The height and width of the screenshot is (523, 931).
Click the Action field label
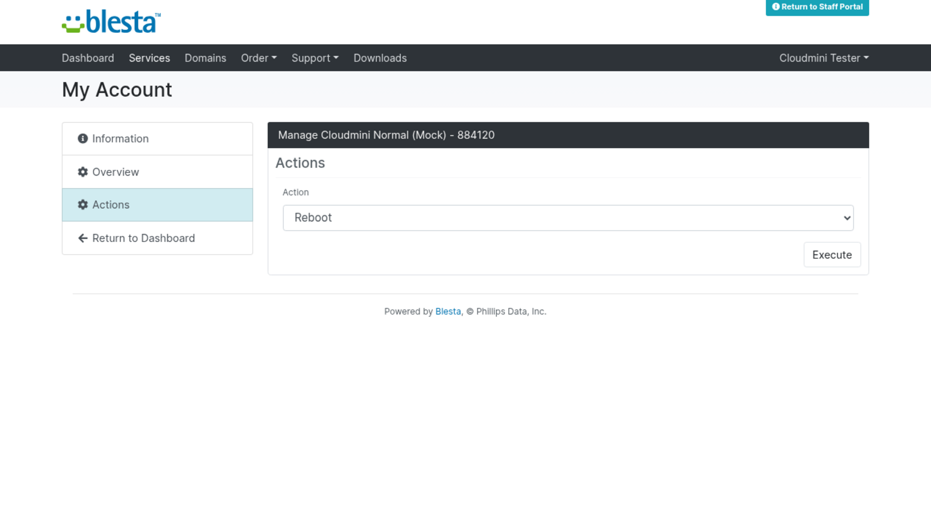pos(296,192)
